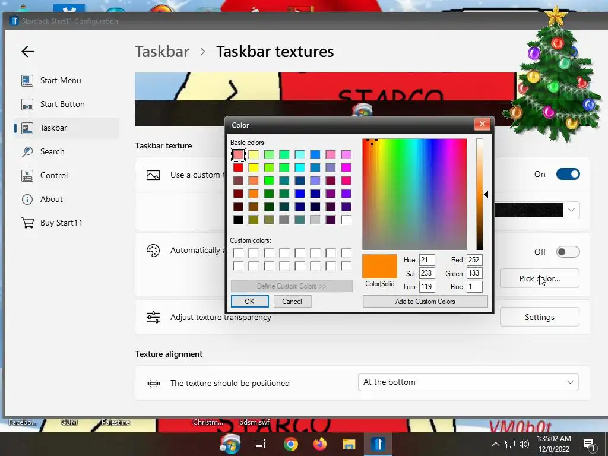Click the network tray icon
Image resolution: width=608 pixels, height=456 pixels.
coord(510,444)
